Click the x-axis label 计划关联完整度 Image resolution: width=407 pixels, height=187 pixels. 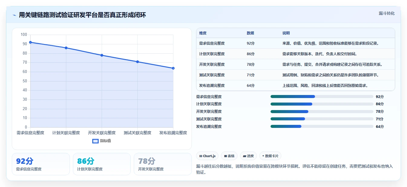[66, 133]
